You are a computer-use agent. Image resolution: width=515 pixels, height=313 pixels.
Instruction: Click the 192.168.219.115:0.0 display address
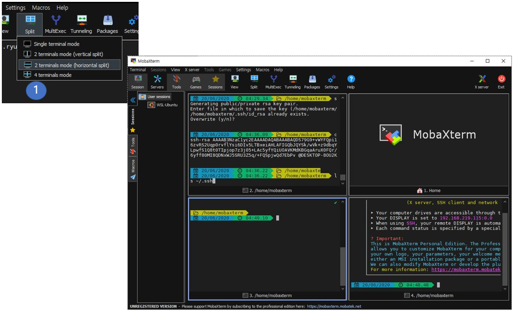coord(466,218)
